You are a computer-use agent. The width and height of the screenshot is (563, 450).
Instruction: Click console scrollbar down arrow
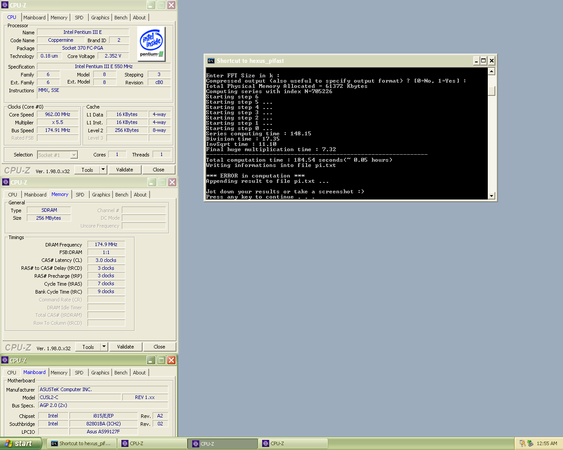pos(492,196)
